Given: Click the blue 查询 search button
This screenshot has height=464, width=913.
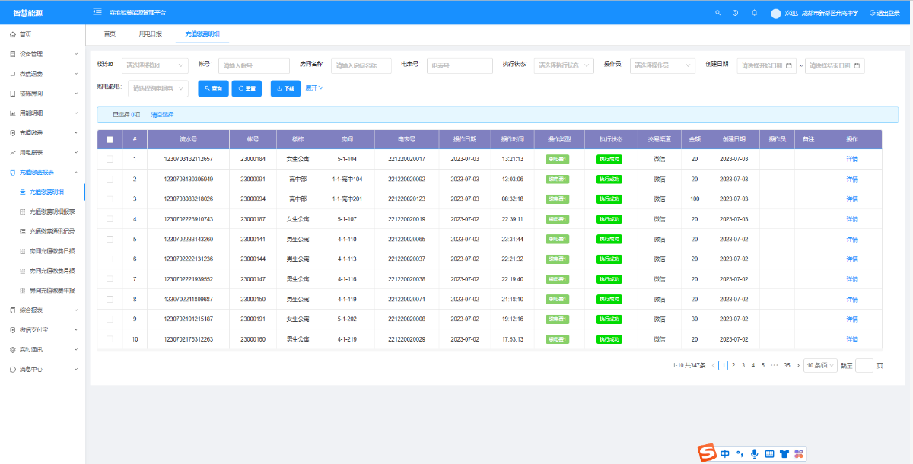Looking at the screenshot, I should coord(212,88).
